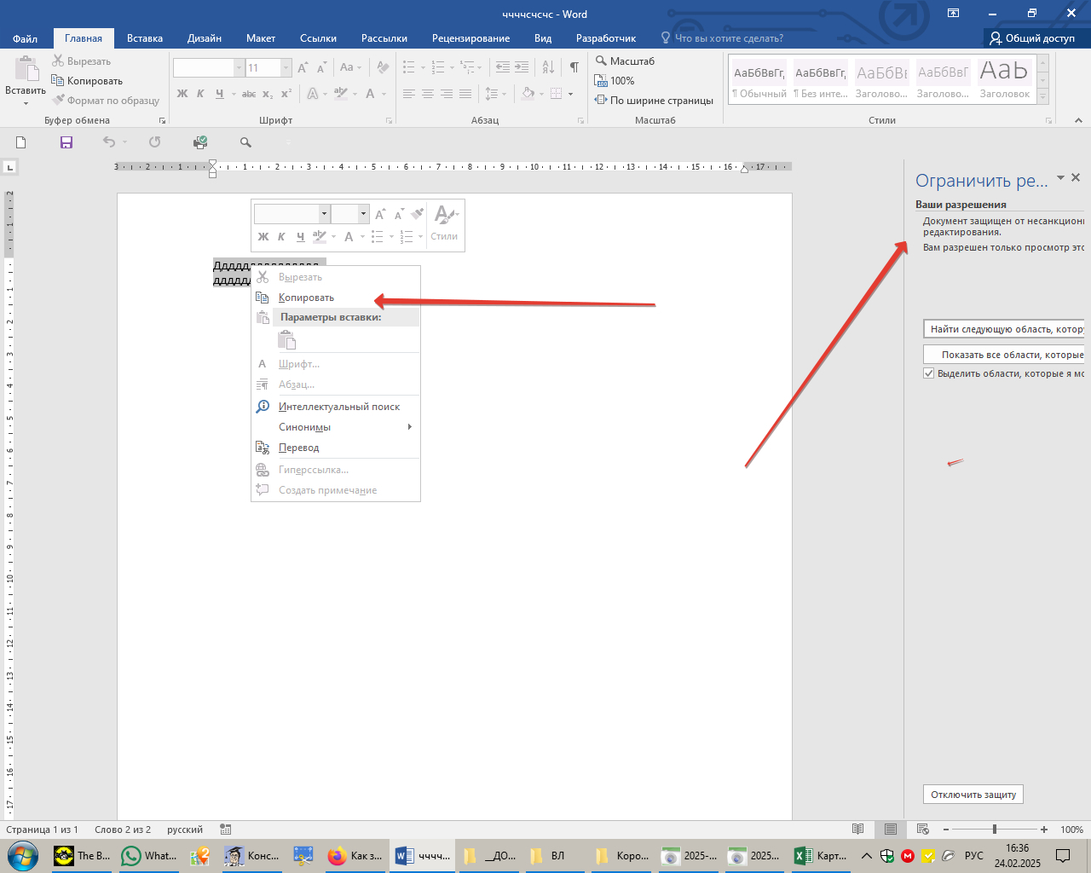Viewport: 1091px width, 873px height.
Task: Open the Вставка ribbon tab
Action: (144, 38)
